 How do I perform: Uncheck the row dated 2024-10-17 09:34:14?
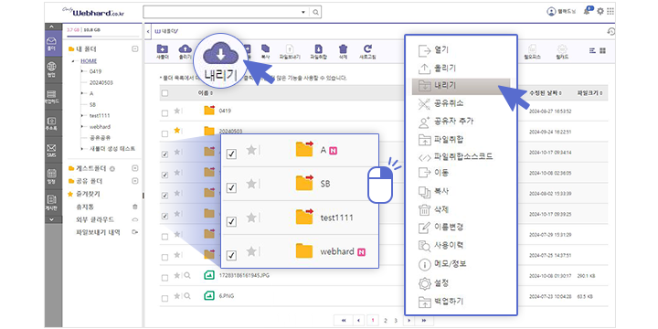click(x=164, y=154)
